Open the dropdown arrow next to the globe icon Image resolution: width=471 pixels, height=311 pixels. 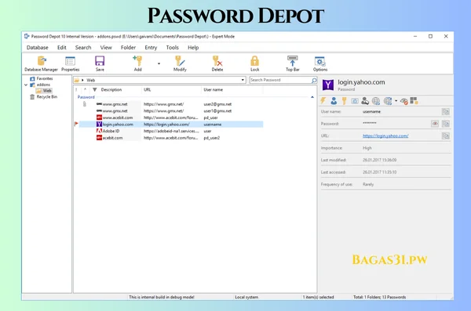(x=396, y=101)
